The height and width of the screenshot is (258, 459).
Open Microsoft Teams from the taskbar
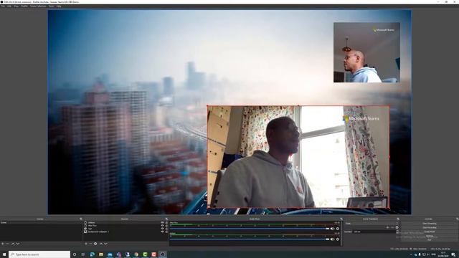click(119, 254)
